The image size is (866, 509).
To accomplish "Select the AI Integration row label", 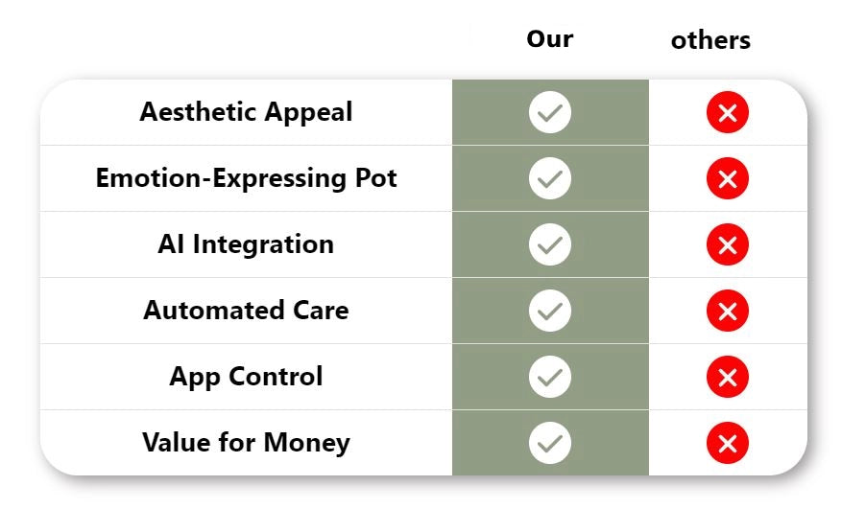I will click(246, 244).
